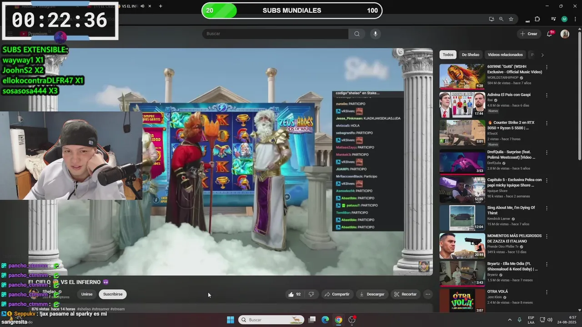Screen dimensions: 582x327
Task: Open Chrome media control icon
Action: coord(553,19)
